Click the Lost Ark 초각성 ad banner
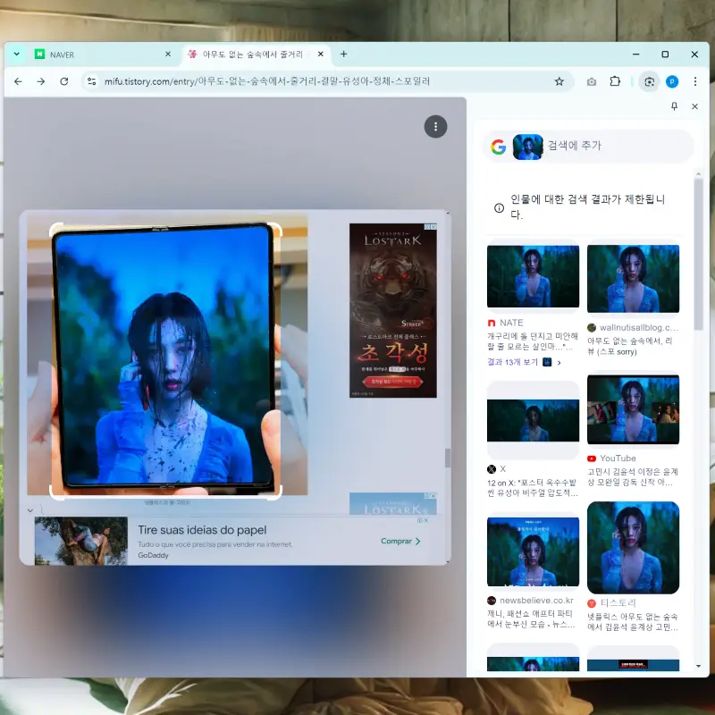 [x=392, y=310]
